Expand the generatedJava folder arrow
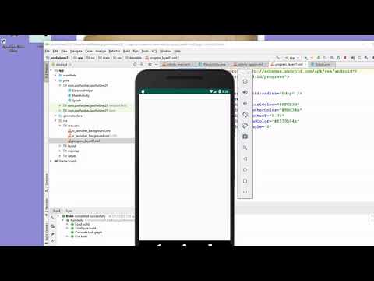374x281 pixels. (55, 116)
